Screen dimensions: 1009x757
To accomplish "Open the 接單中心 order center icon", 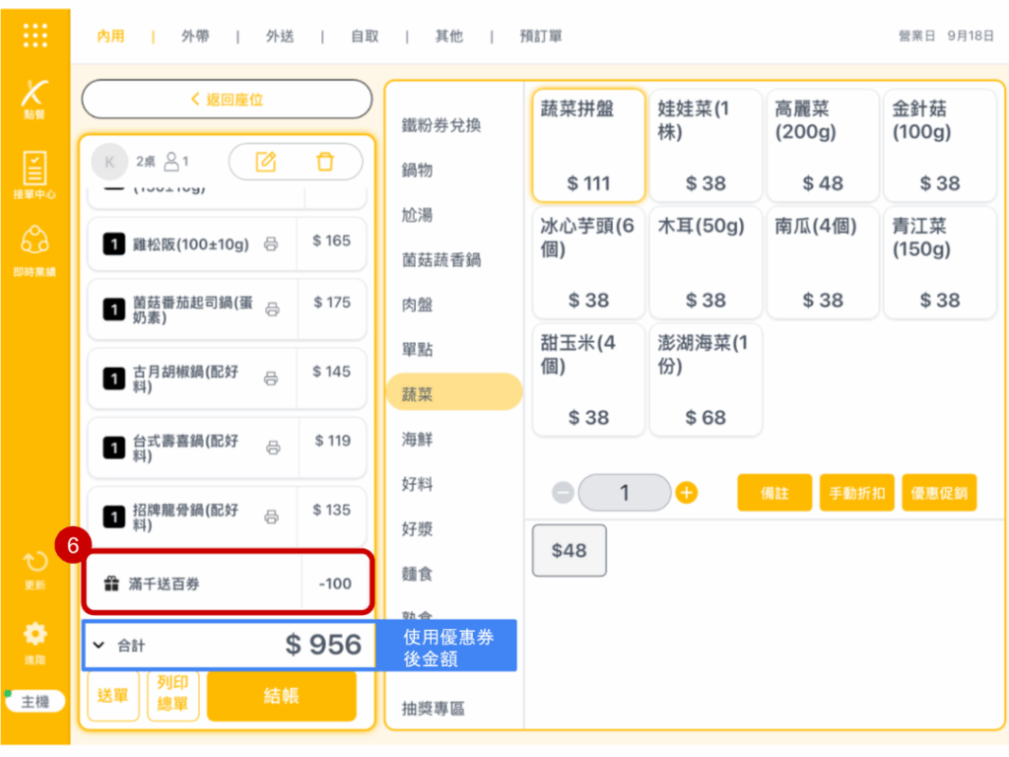I will coord(34,174).
